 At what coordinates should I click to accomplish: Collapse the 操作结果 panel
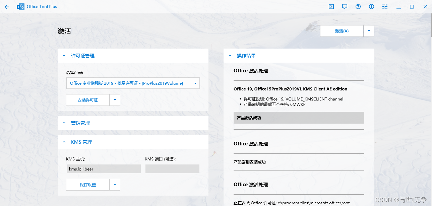[x=299, y=56]
